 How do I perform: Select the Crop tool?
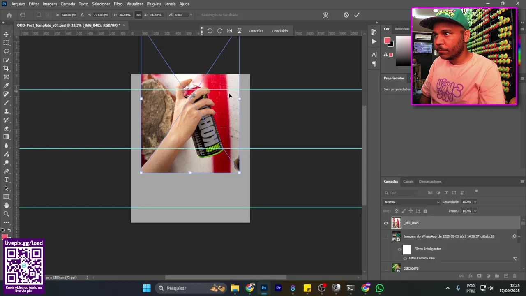6,69
